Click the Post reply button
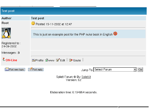154x111 pixels. (x=36, y=69)
